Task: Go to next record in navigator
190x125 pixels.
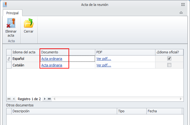Action: 45,99
